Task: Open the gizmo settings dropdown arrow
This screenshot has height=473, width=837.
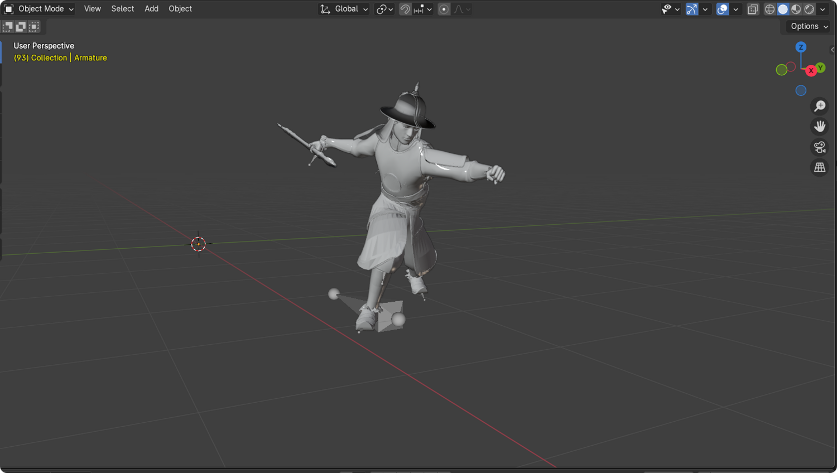Action: point(705,9)
